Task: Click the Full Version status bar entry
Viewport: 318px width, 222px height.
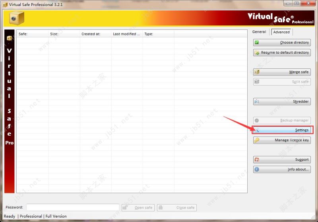Action: pyautogui.click(x=56, y=216)
